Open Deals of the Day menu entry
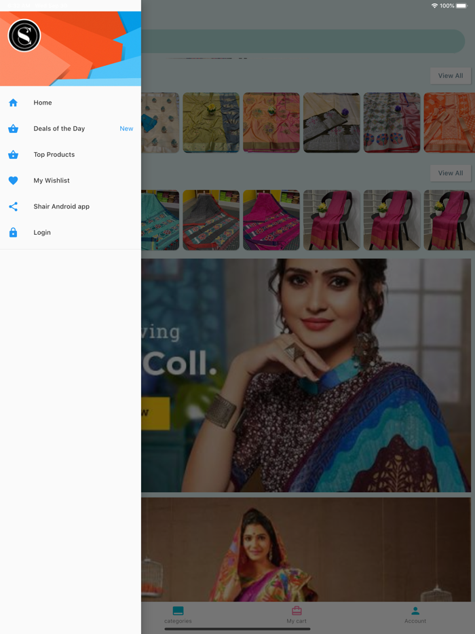475x634 pixels. click(59, 129)
